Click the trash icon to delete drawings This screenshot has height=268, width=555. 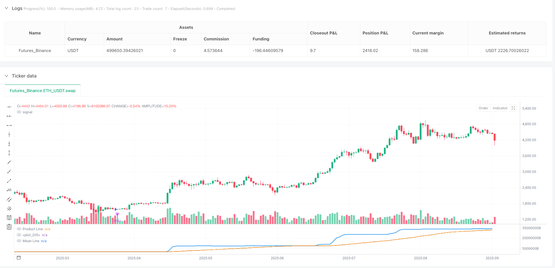[9, 227]
